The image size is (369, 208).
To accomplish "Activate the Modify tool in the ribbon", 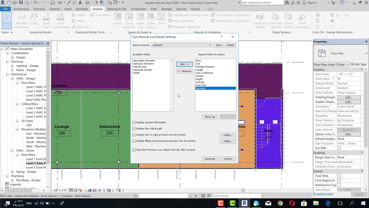I will coord(7,20).
